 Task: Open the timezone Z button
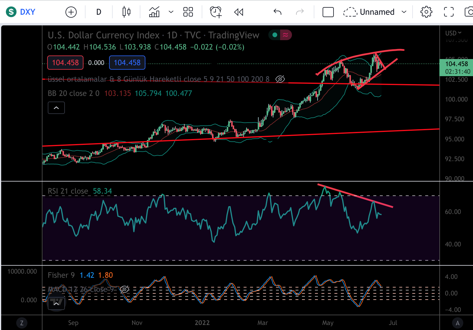point(22,323)
